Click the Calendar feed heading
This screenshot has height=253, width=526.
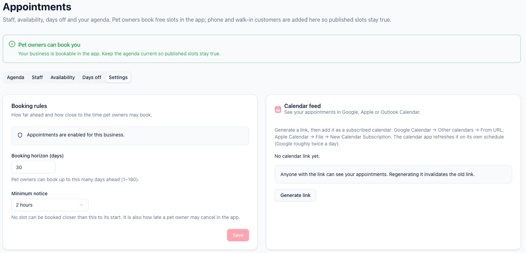pos(302,106)
